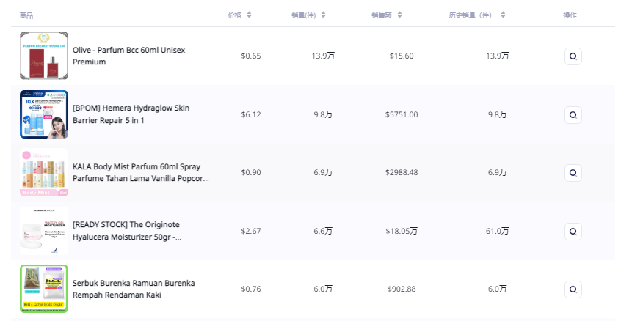Click the 价格 column header label
The width and height of the screenshot is (632, 321).
pos(234,15)
